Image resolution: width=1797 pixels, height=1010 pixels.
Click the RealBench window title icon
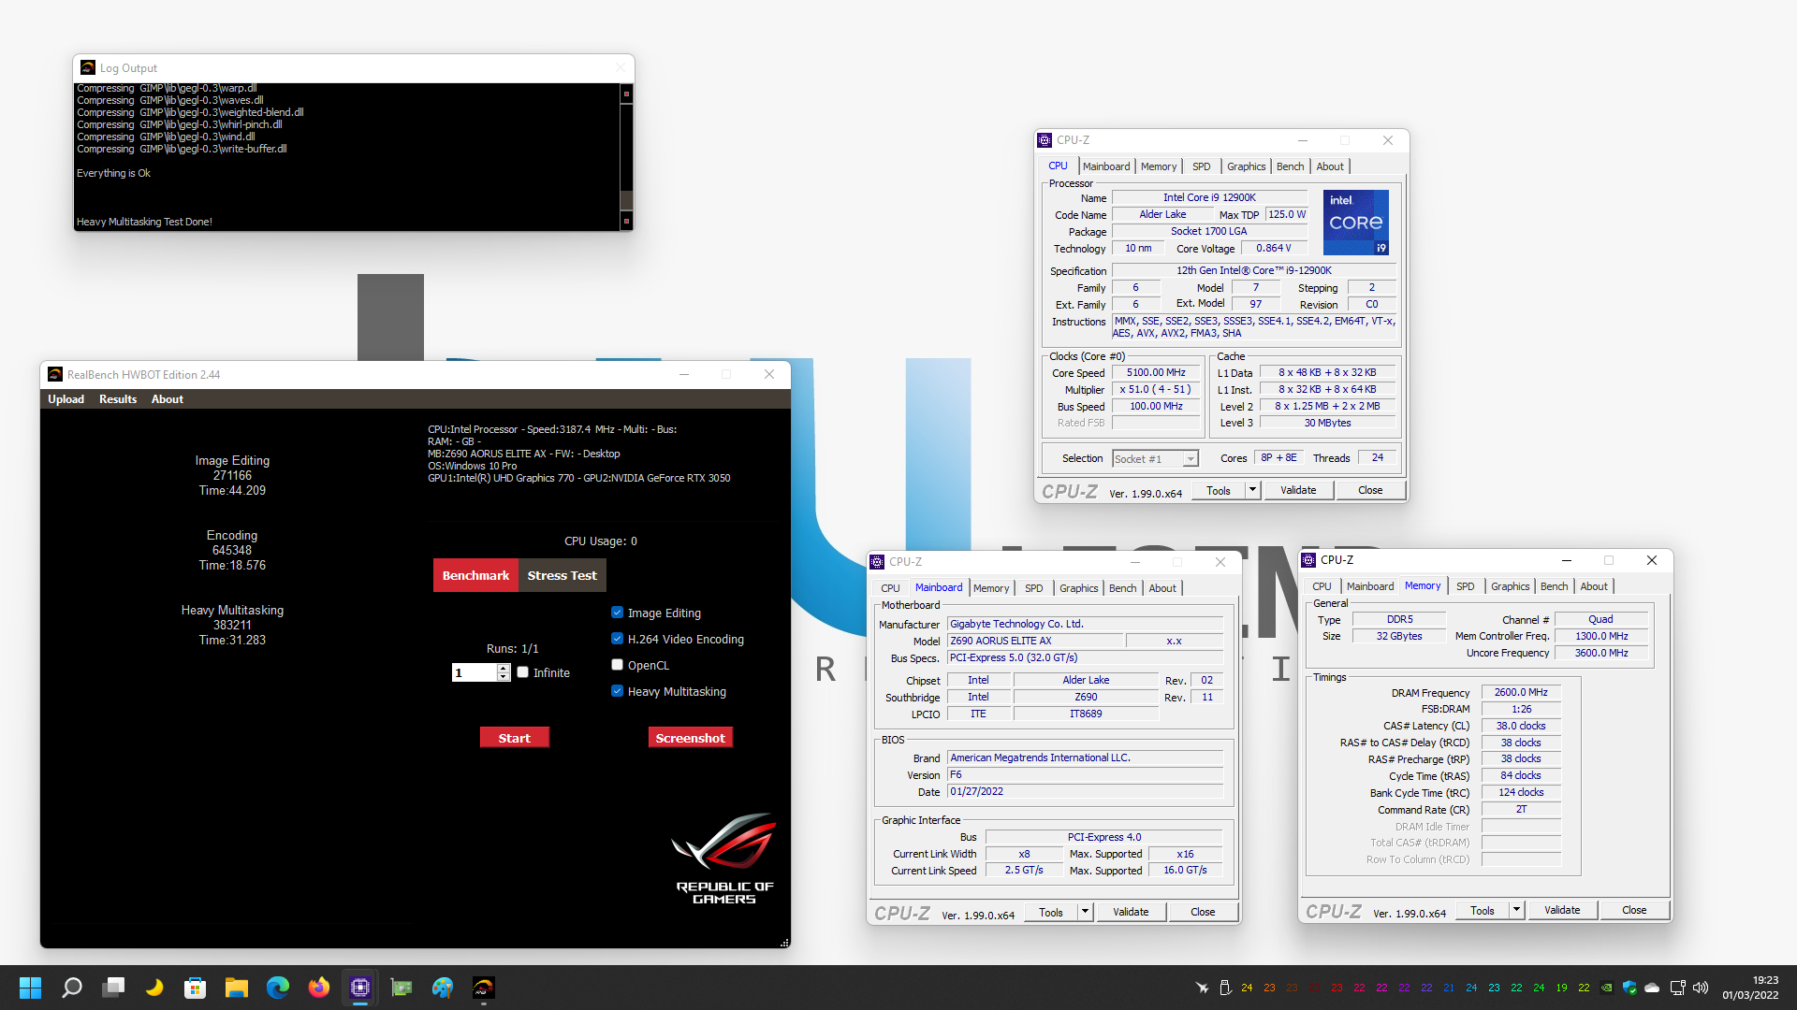(x=55, y=374)
